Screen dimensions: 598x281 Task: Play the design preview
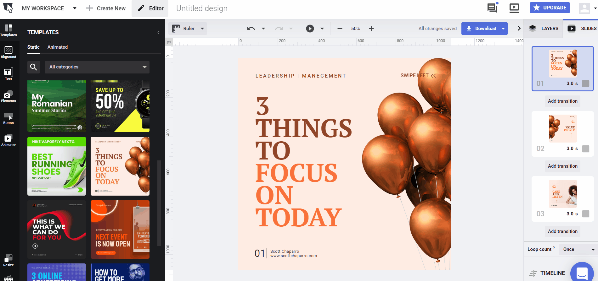[x=310, y=29]
